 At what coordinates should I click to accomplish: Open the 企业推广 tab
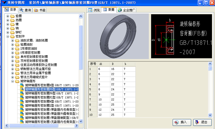(127, 10)
